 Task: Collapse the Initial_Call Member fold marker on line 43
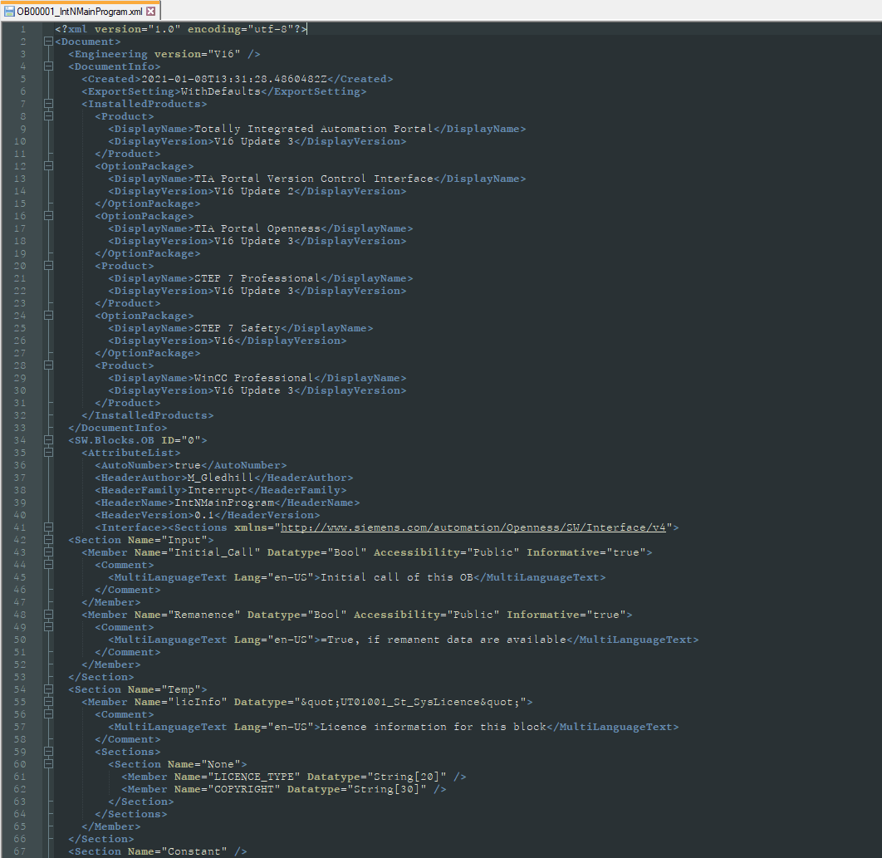click(48, 552)
